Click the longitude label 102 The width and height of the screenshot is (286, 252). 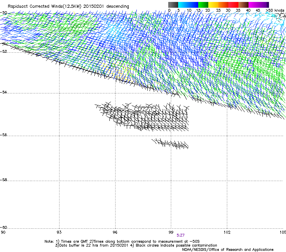[x=227, y=232]
